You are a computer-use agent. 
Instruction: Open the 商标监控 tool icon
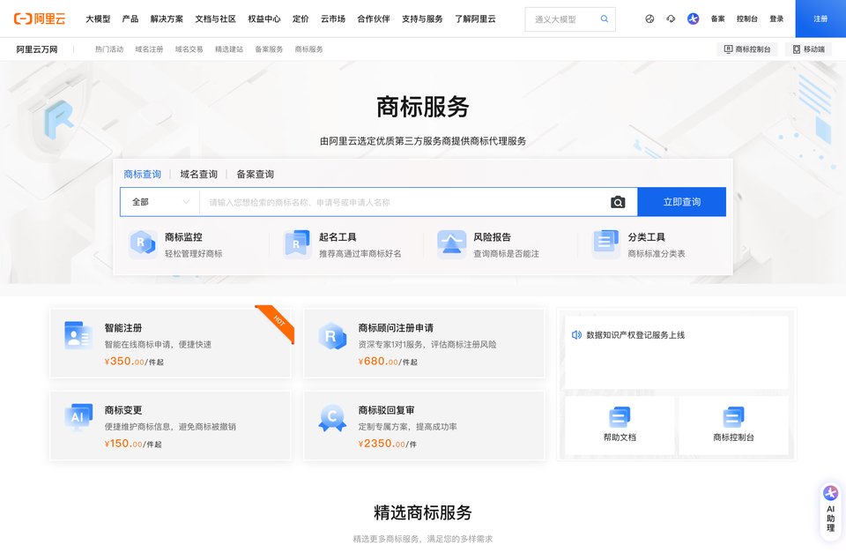click(143, 243)
